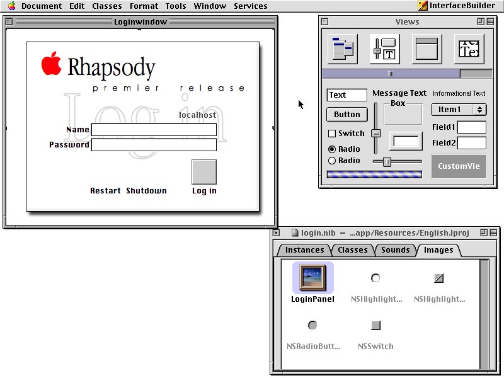Click the InterfaceBuilder application icon in the menu bar
504x378 pixels.
pos(422,6)
